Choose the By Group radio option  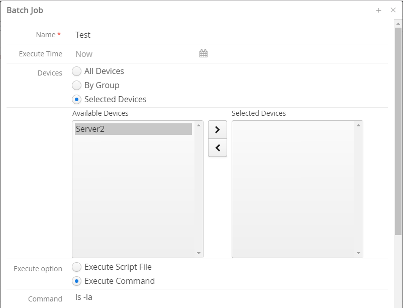click(77, 86)
